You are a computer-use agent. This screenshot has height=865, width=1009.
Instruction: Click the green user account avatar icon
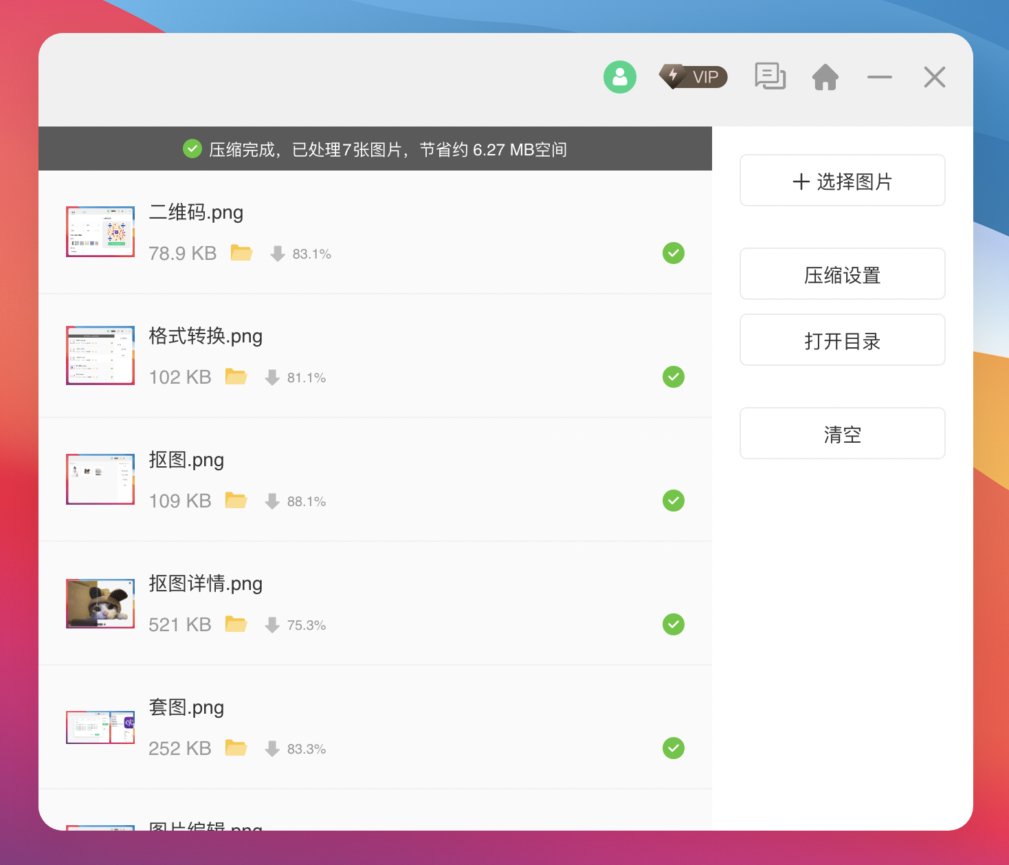619,77
